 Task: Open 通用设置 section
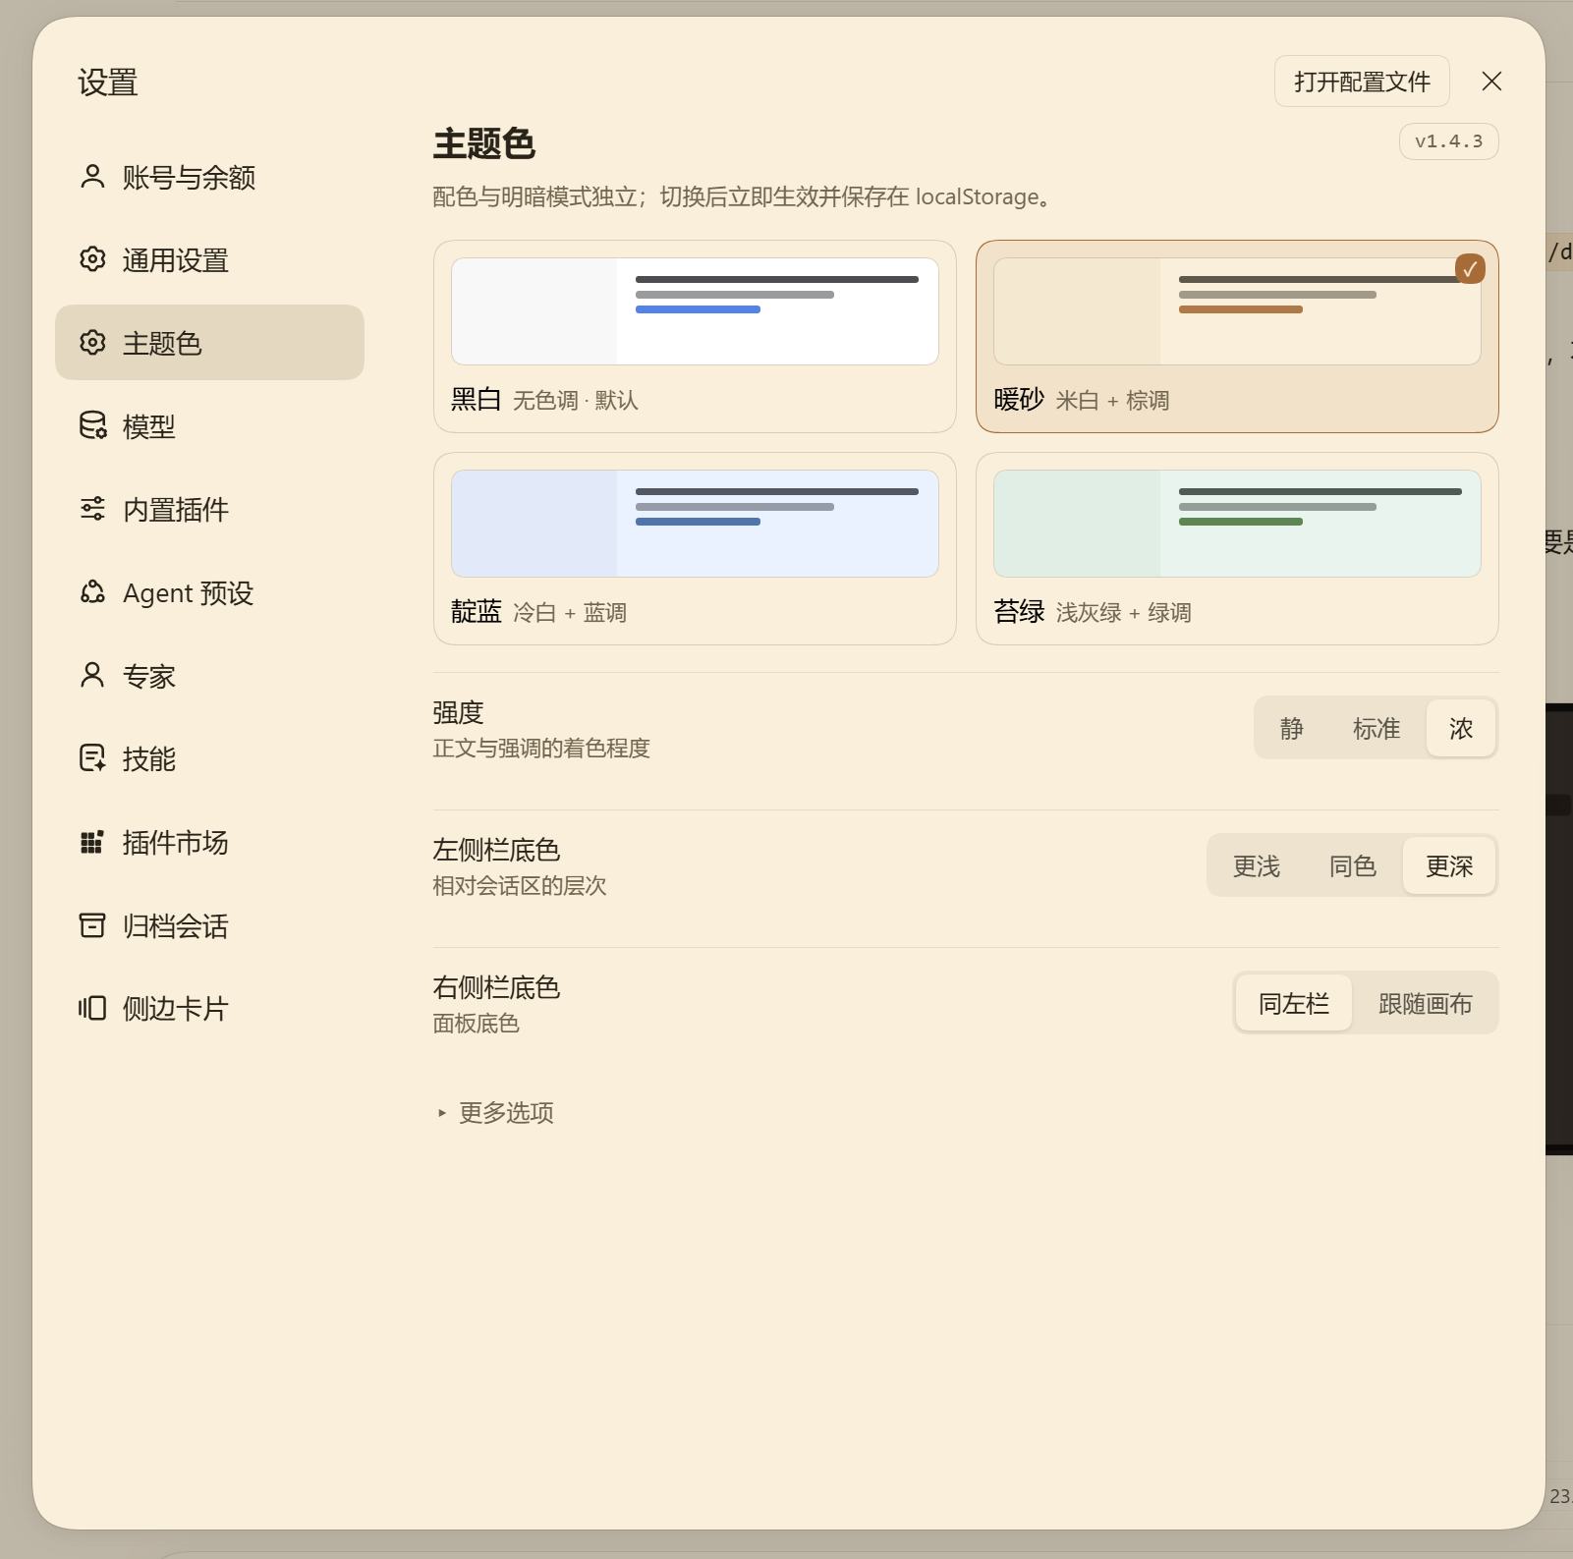(x=209, y=260)
